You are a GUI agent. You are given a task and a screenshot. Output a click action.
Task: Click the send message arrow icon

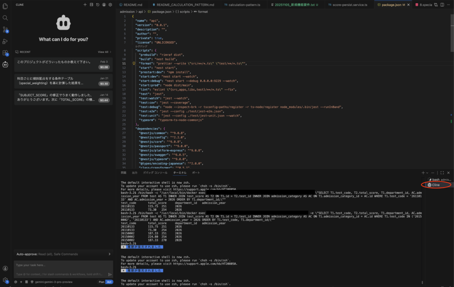pos(110,274)
